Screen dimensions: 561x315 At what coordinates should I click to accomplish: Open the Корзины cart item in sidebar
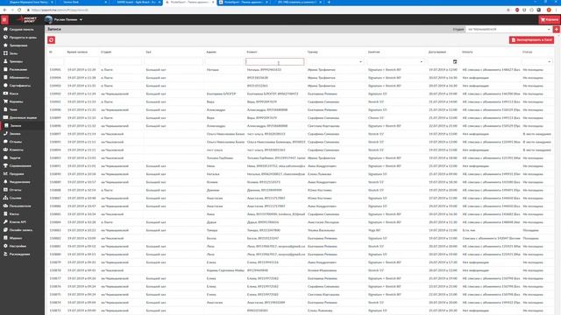point(22,101)
